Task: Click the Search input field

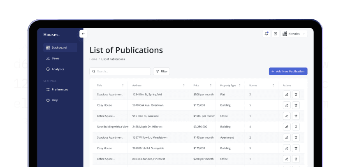Action: pos(120,72)
